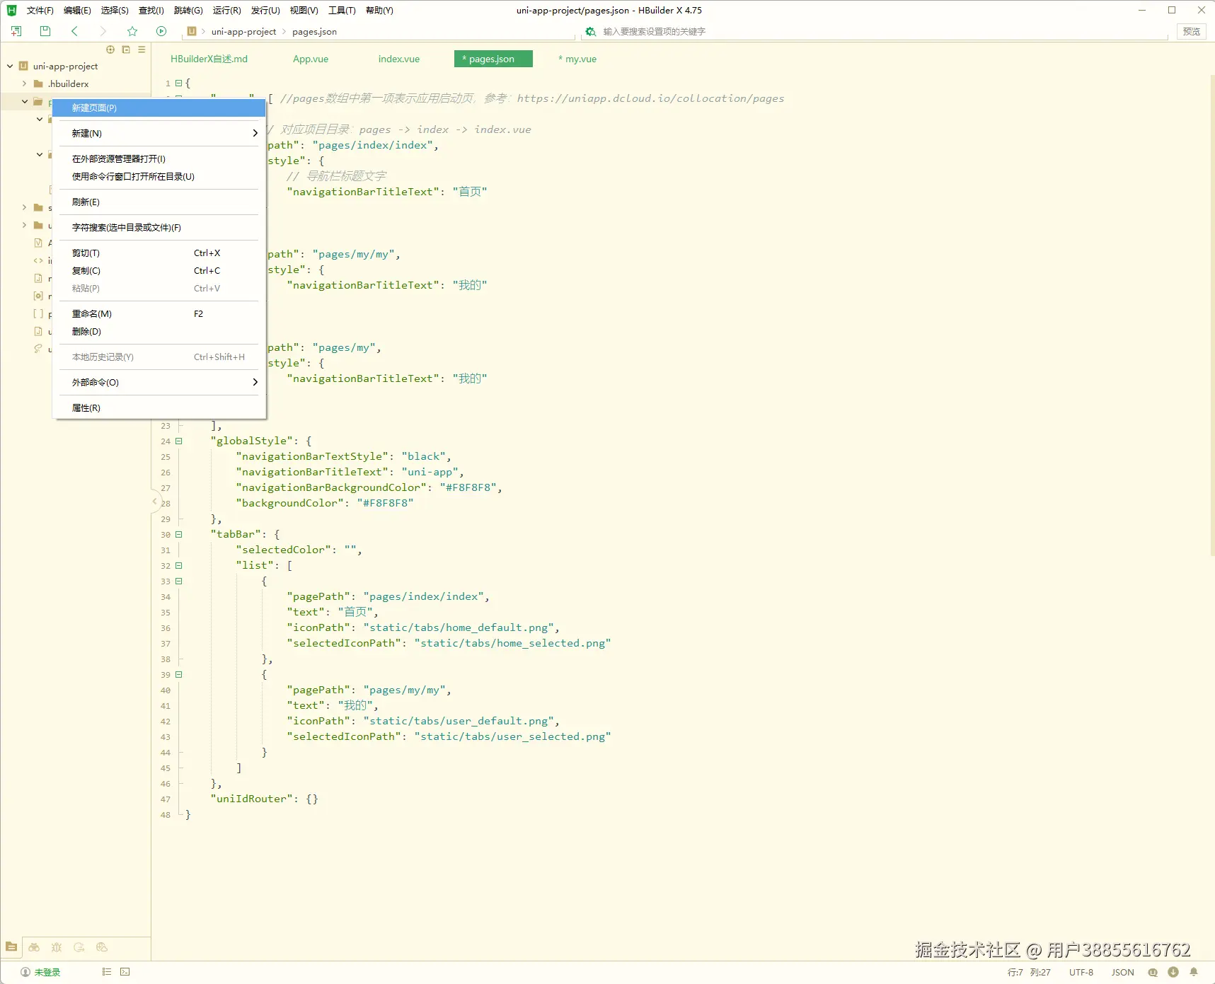The height and width of the screenshot is (984, 1215).
Task: Click the pages.json breadcrumb item
Action: tap(314, 31)
